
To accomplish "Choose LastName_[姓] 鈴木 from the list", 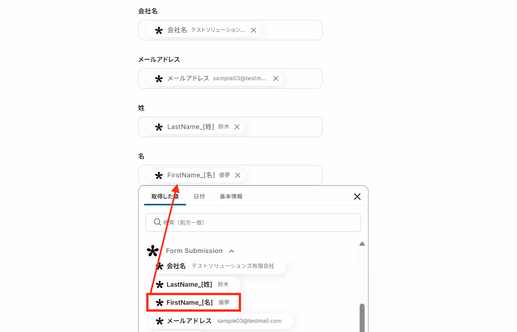I will coord(195,284).
